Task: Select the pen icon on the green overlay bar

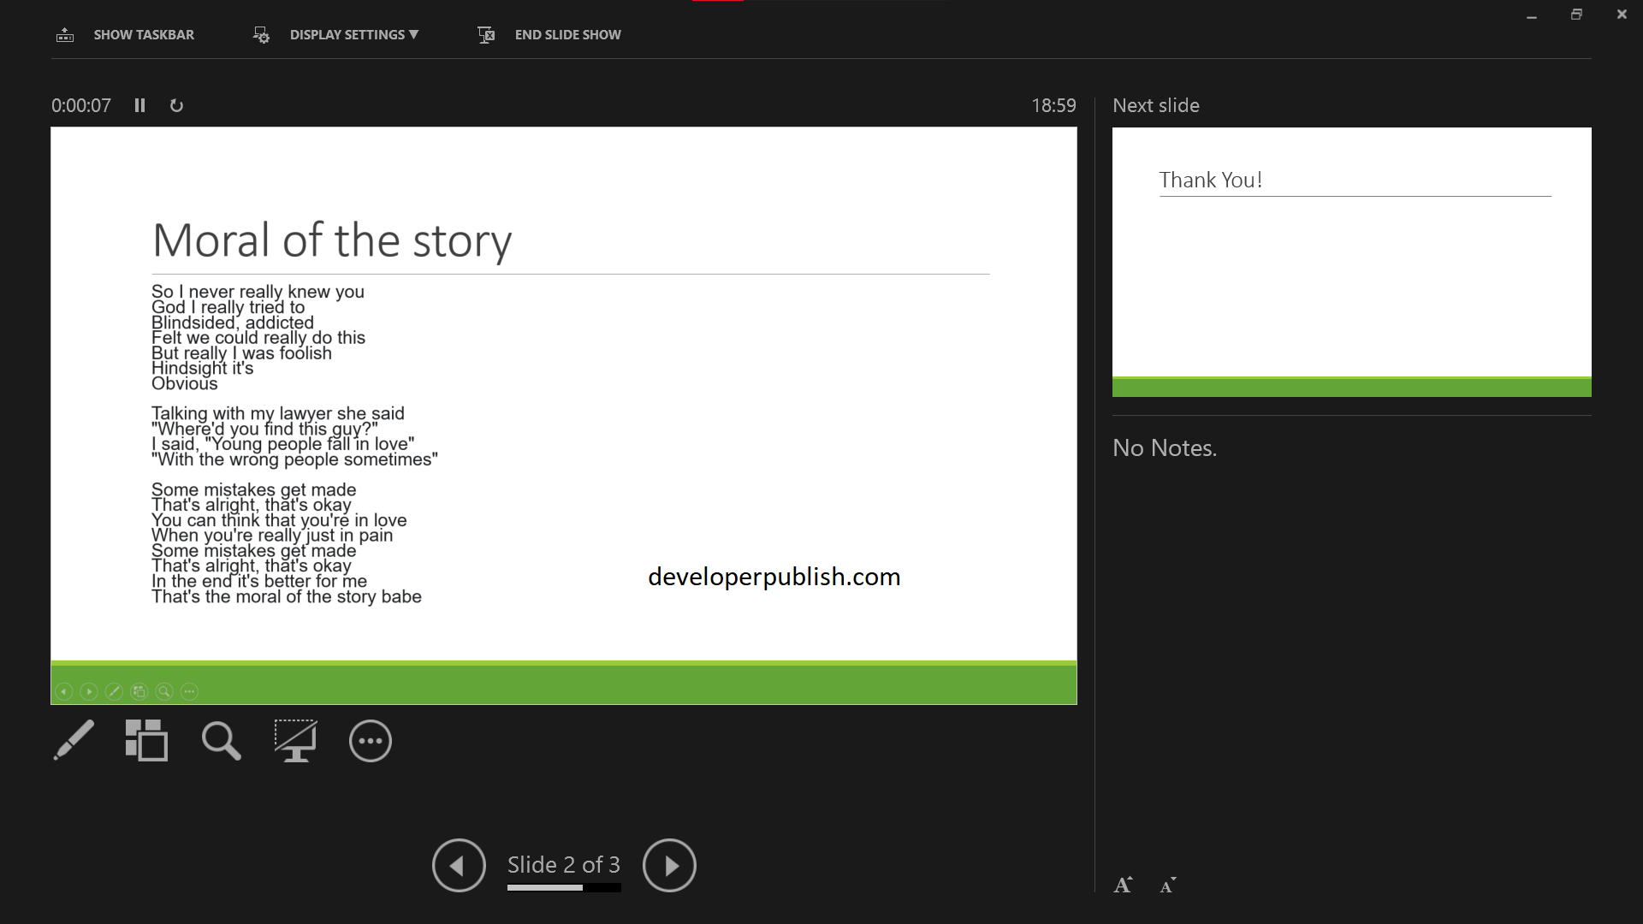Action: 115,690
